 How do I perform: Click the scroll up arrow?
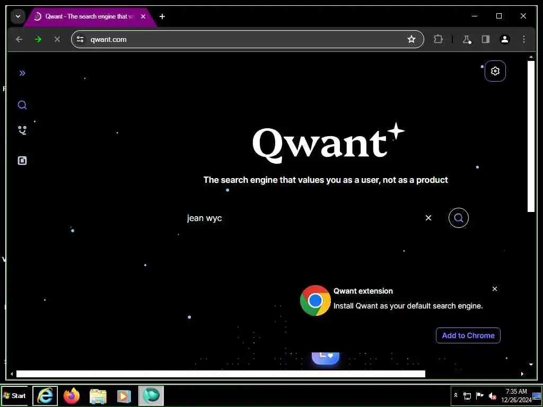point(531,57)
